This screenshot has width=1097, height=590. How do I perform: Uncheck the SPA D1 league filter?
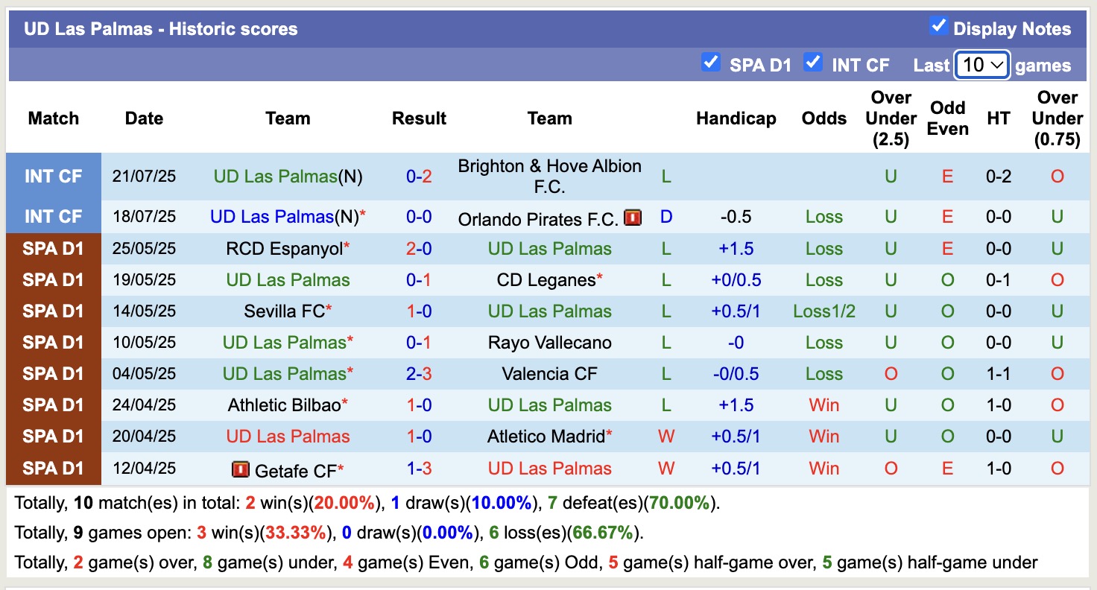(x=710, y=63)
